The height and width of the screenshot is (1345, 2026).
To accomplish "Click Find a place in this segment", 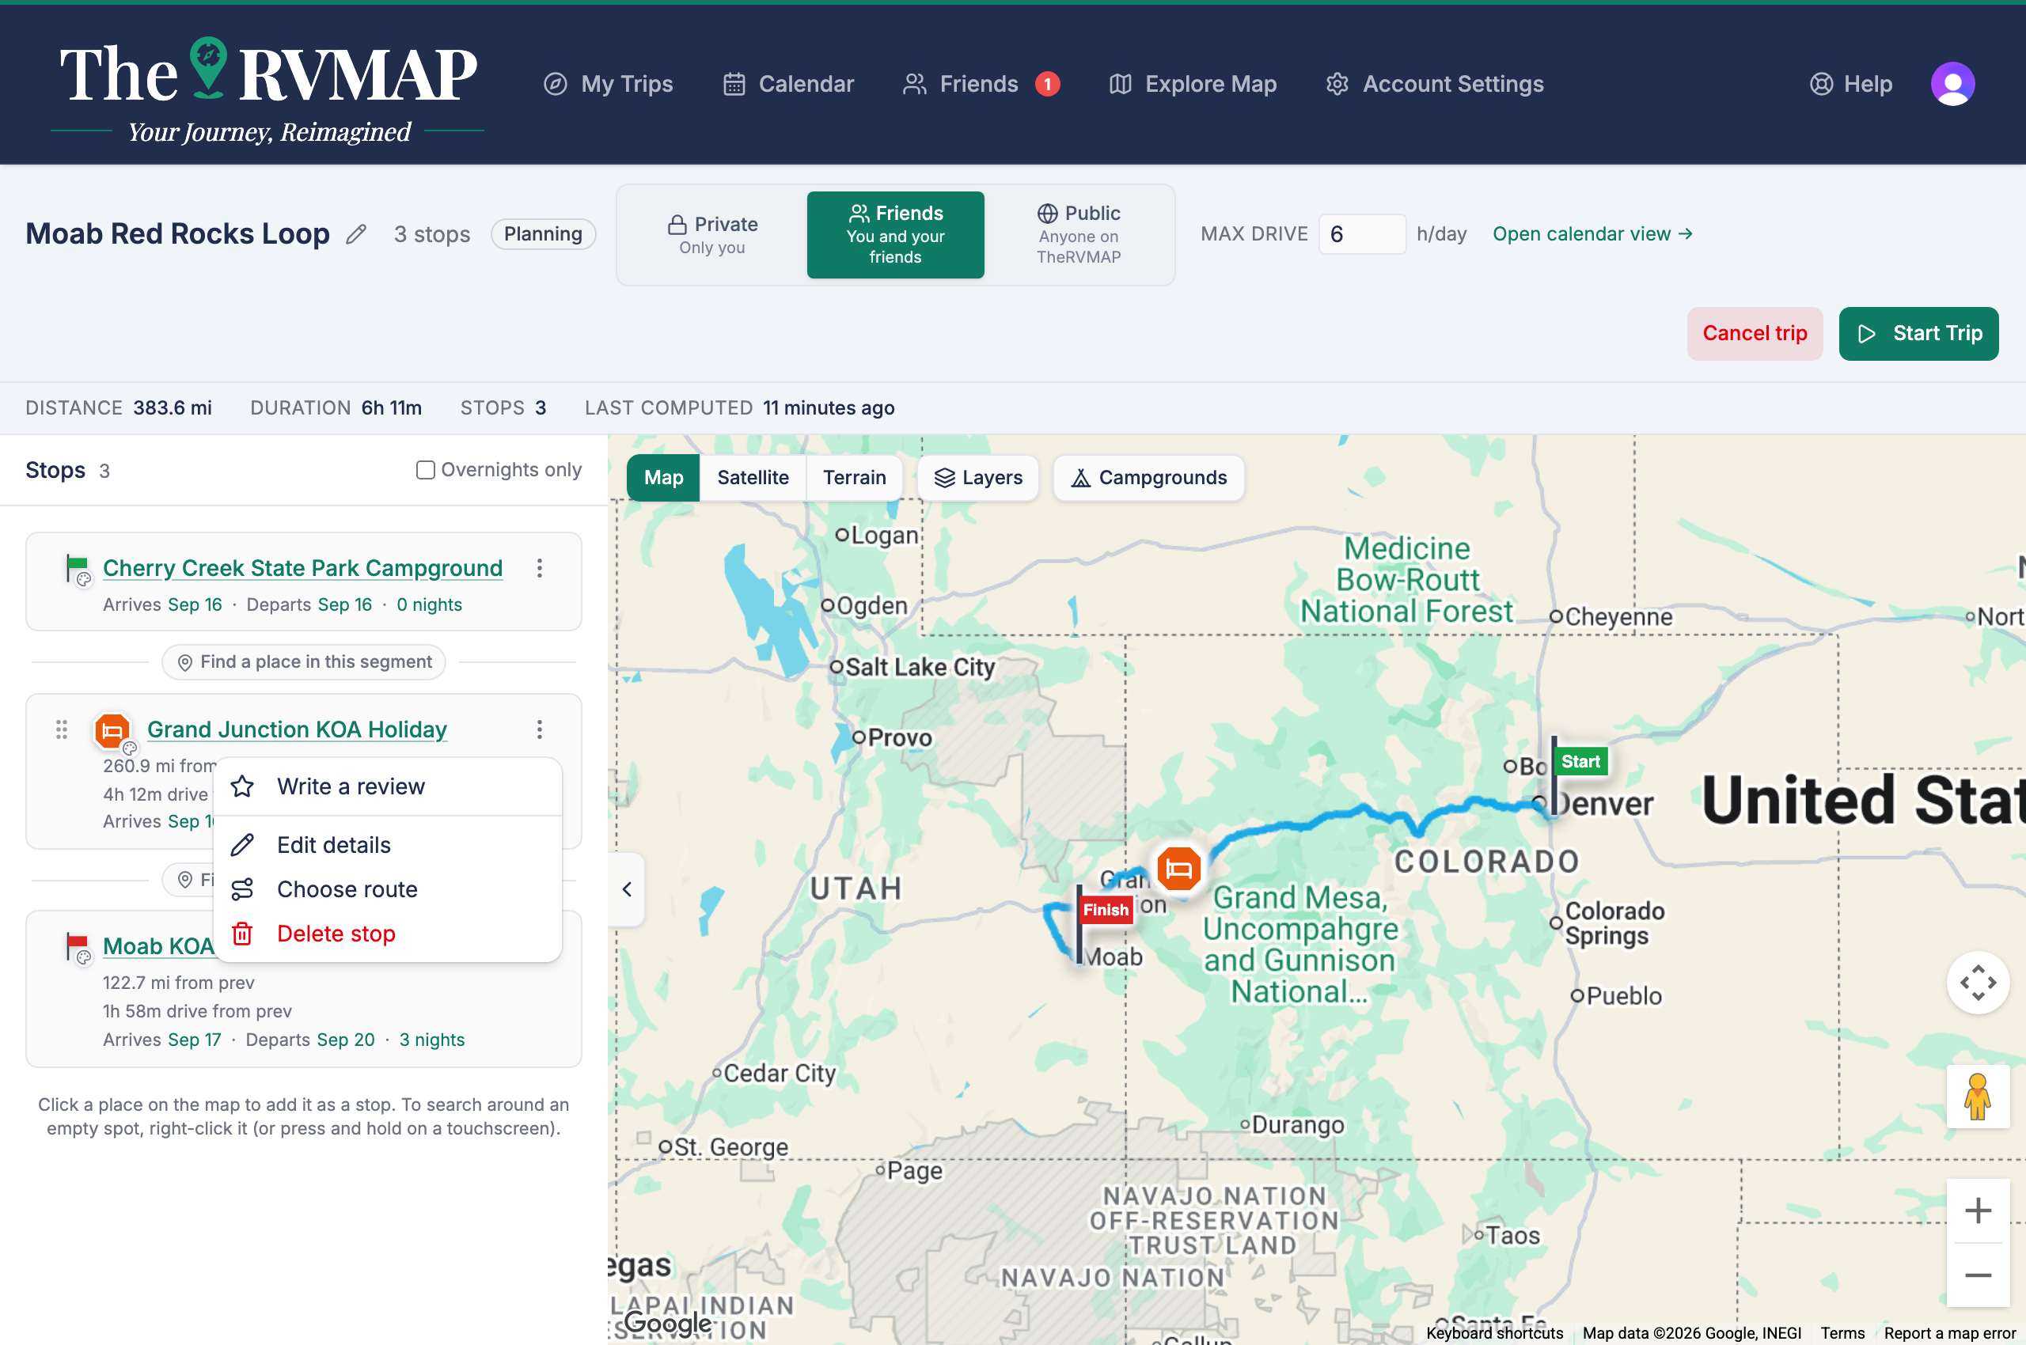I will pos(304,662).
